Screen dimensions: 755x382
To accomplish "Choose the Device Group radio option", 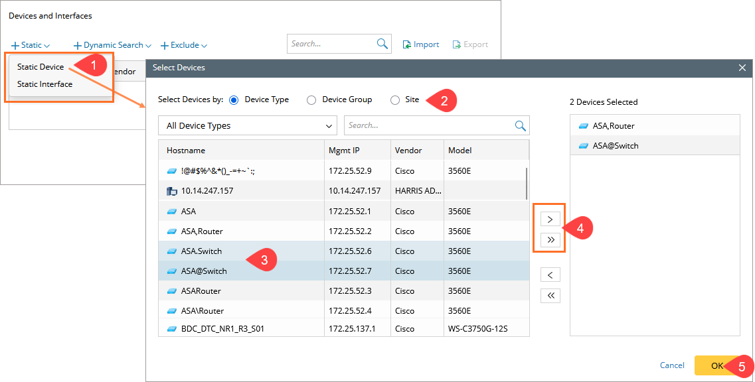I will tap(311, 99).
